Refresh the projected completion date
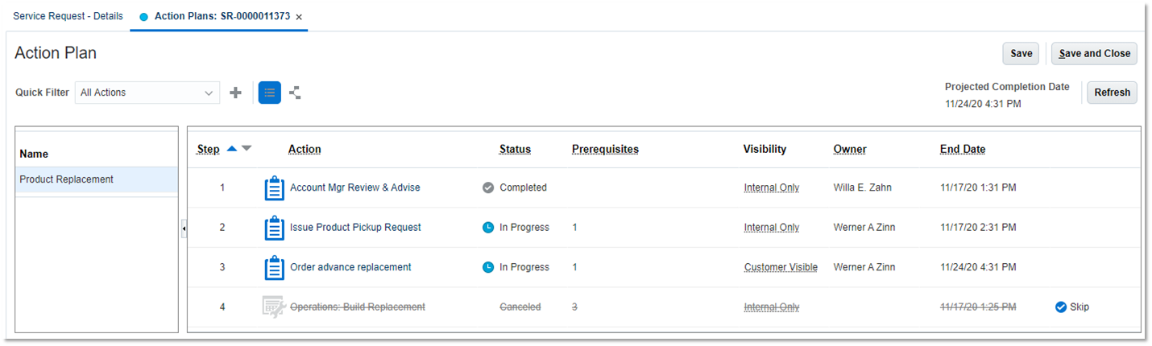The width and height of the screenshot is (1152, 346). [x=1112, y=93]
